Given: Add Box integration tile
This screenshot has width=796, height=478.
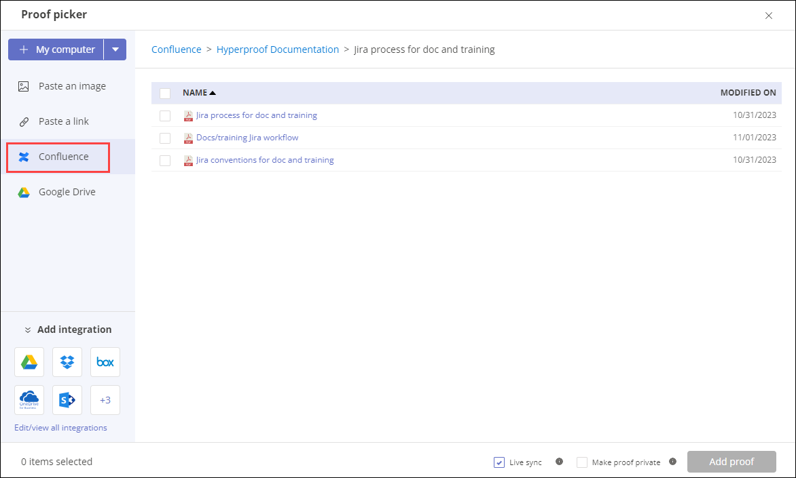Looking at the screenshot, I should click(x=105, y=362).
